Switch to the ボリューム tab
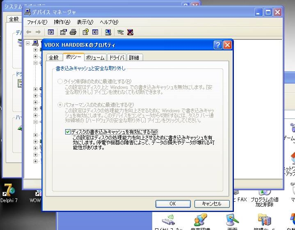This screenshot has height=230, width=295. click(95, 57)
